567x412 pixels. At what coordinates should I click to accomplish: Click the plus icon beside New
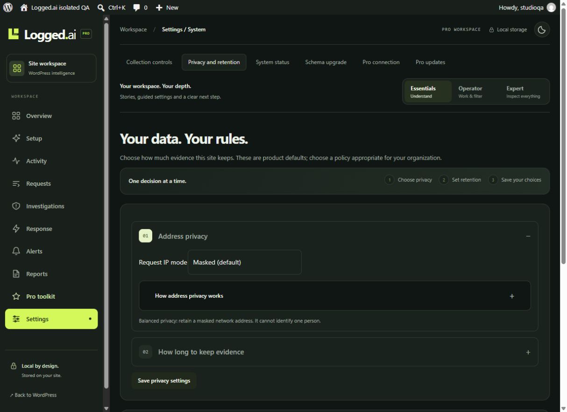pos(159,7)
